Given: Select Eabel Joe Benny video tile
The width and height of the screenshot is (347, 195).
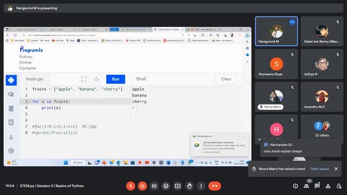Looking at the screenshot, I should pyautogui.click(x=322, y=31).
